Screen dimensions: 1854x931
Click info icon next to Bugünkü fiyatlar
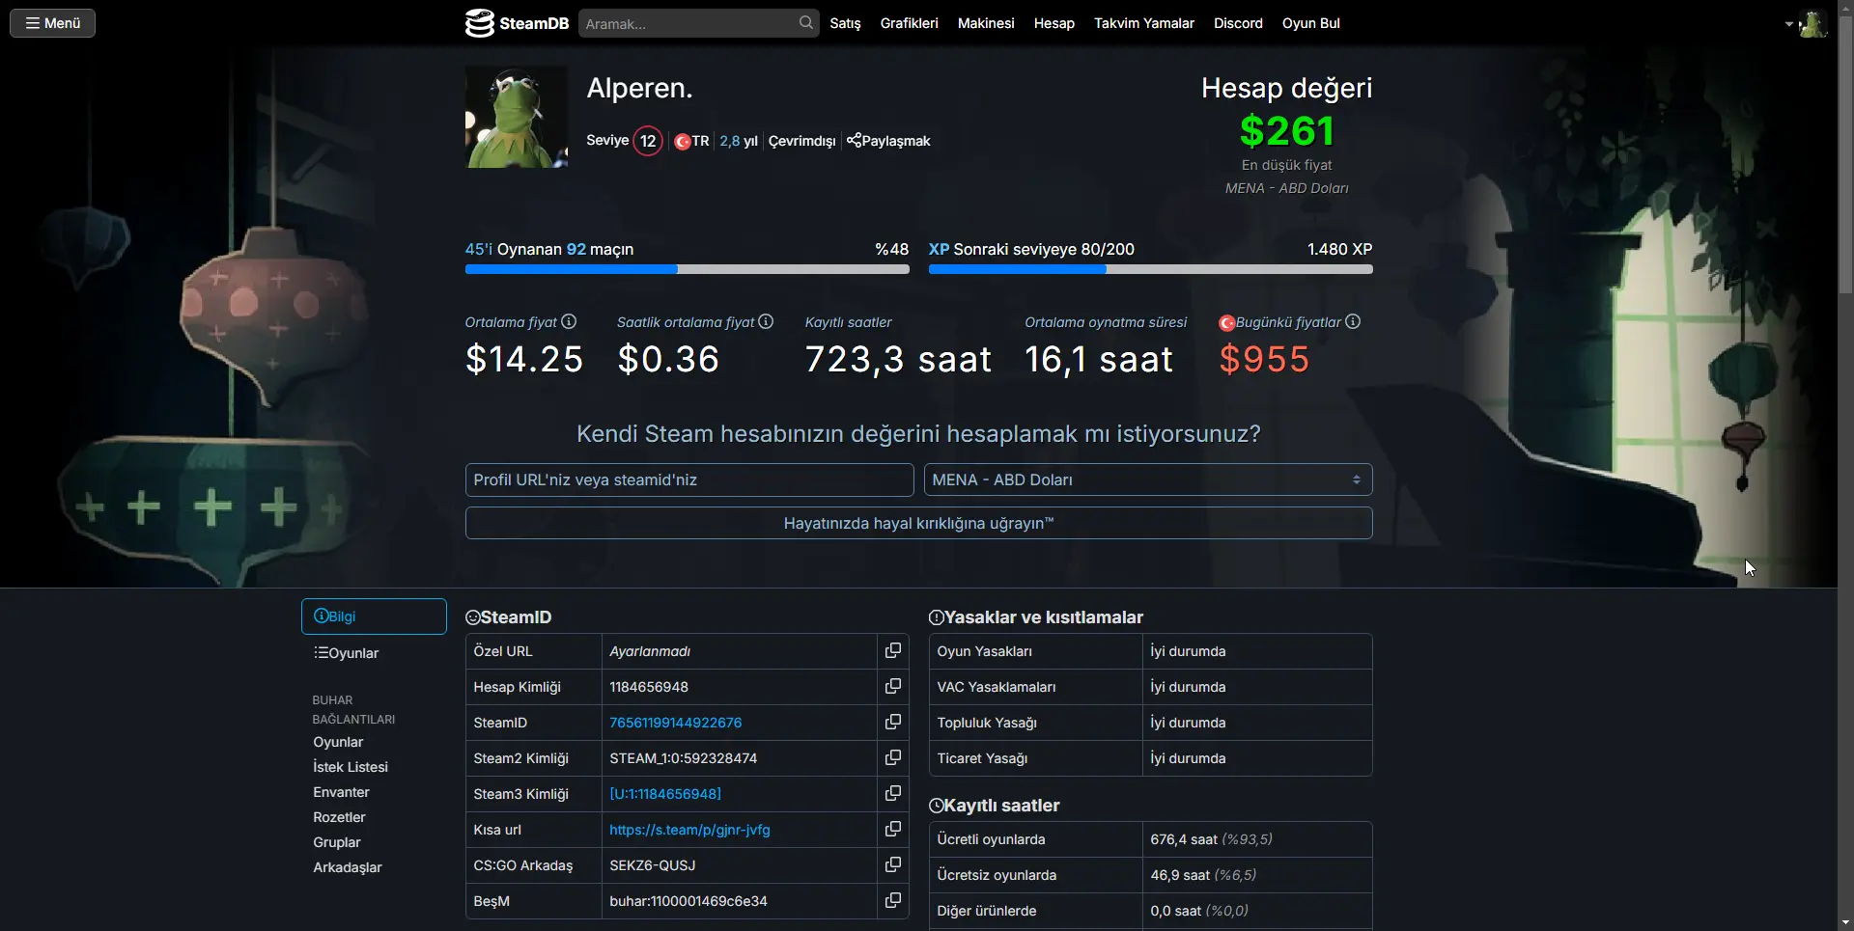point(1353,321)
